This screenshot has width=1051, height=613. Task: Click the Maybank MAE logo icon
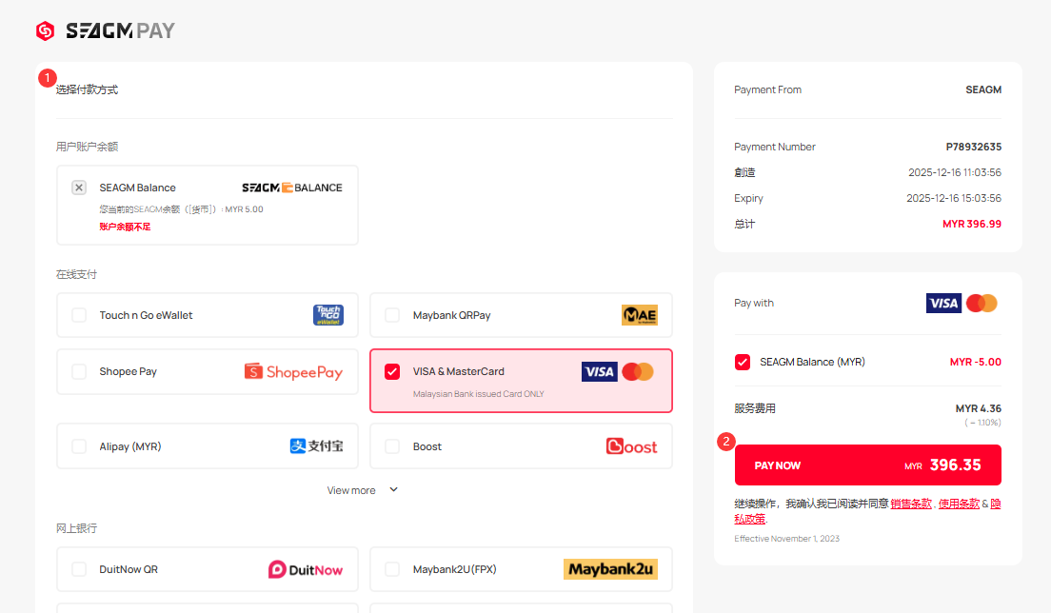tap(639, 315)
